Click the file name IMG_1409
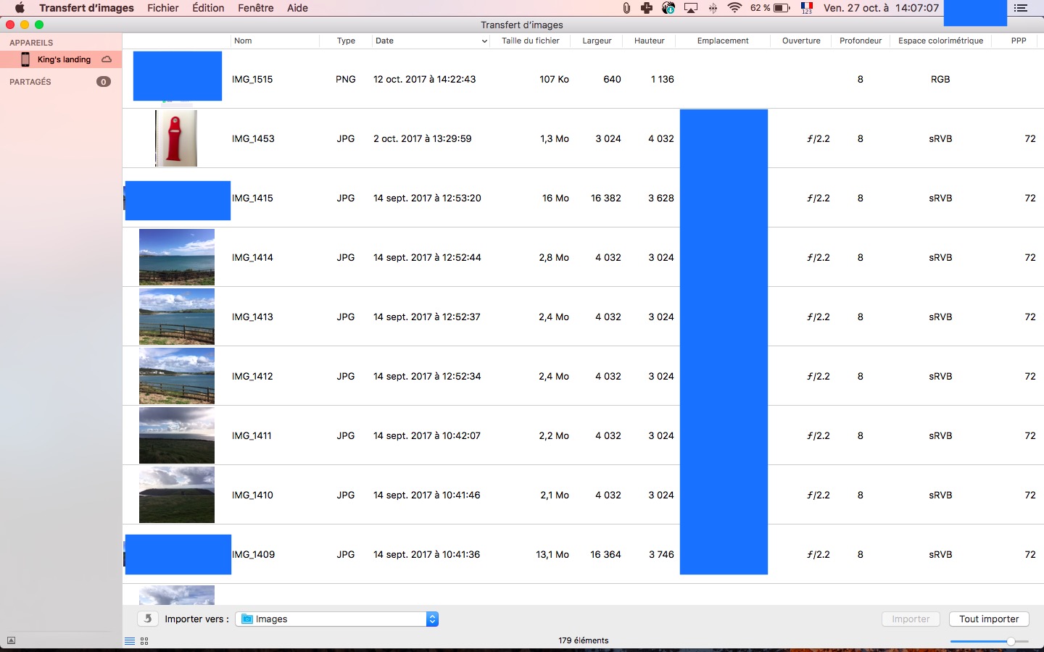Image resolution: width=1044 pixels, height=652 pixels. [x=253, y=555]
